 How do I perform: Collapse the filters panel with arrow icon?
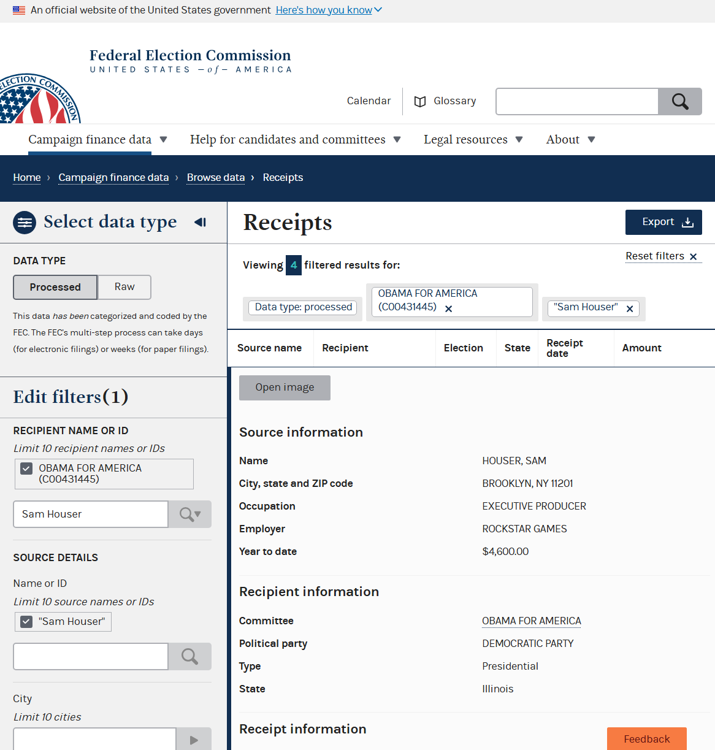pyautogui.click(x=200, y=222)
